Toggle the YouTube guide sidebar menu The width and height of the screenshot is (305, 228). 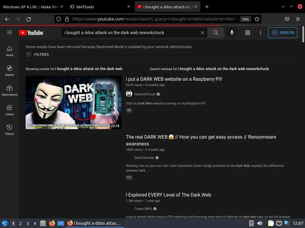pyautogui.click(x=10, y=32)
